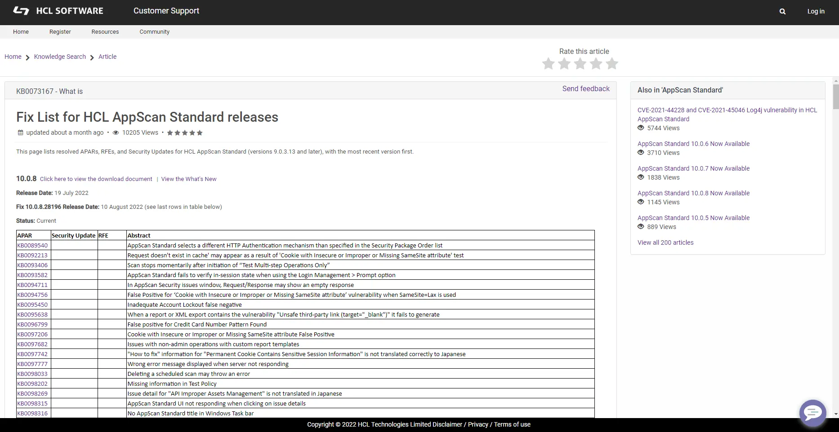Open the 10.0.8 download document link

(x=96, y=179)
